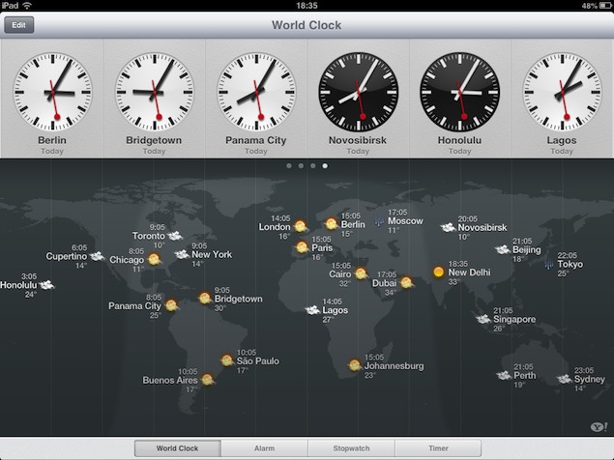Screen dimensions: 614x460
Task: Tap the Cupertino label on the map
Action: point(66,256)
